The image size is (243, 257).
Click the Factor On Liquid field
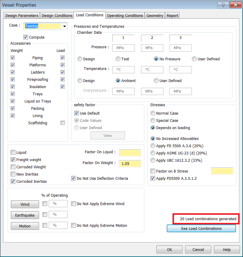(x=130, y=153)
